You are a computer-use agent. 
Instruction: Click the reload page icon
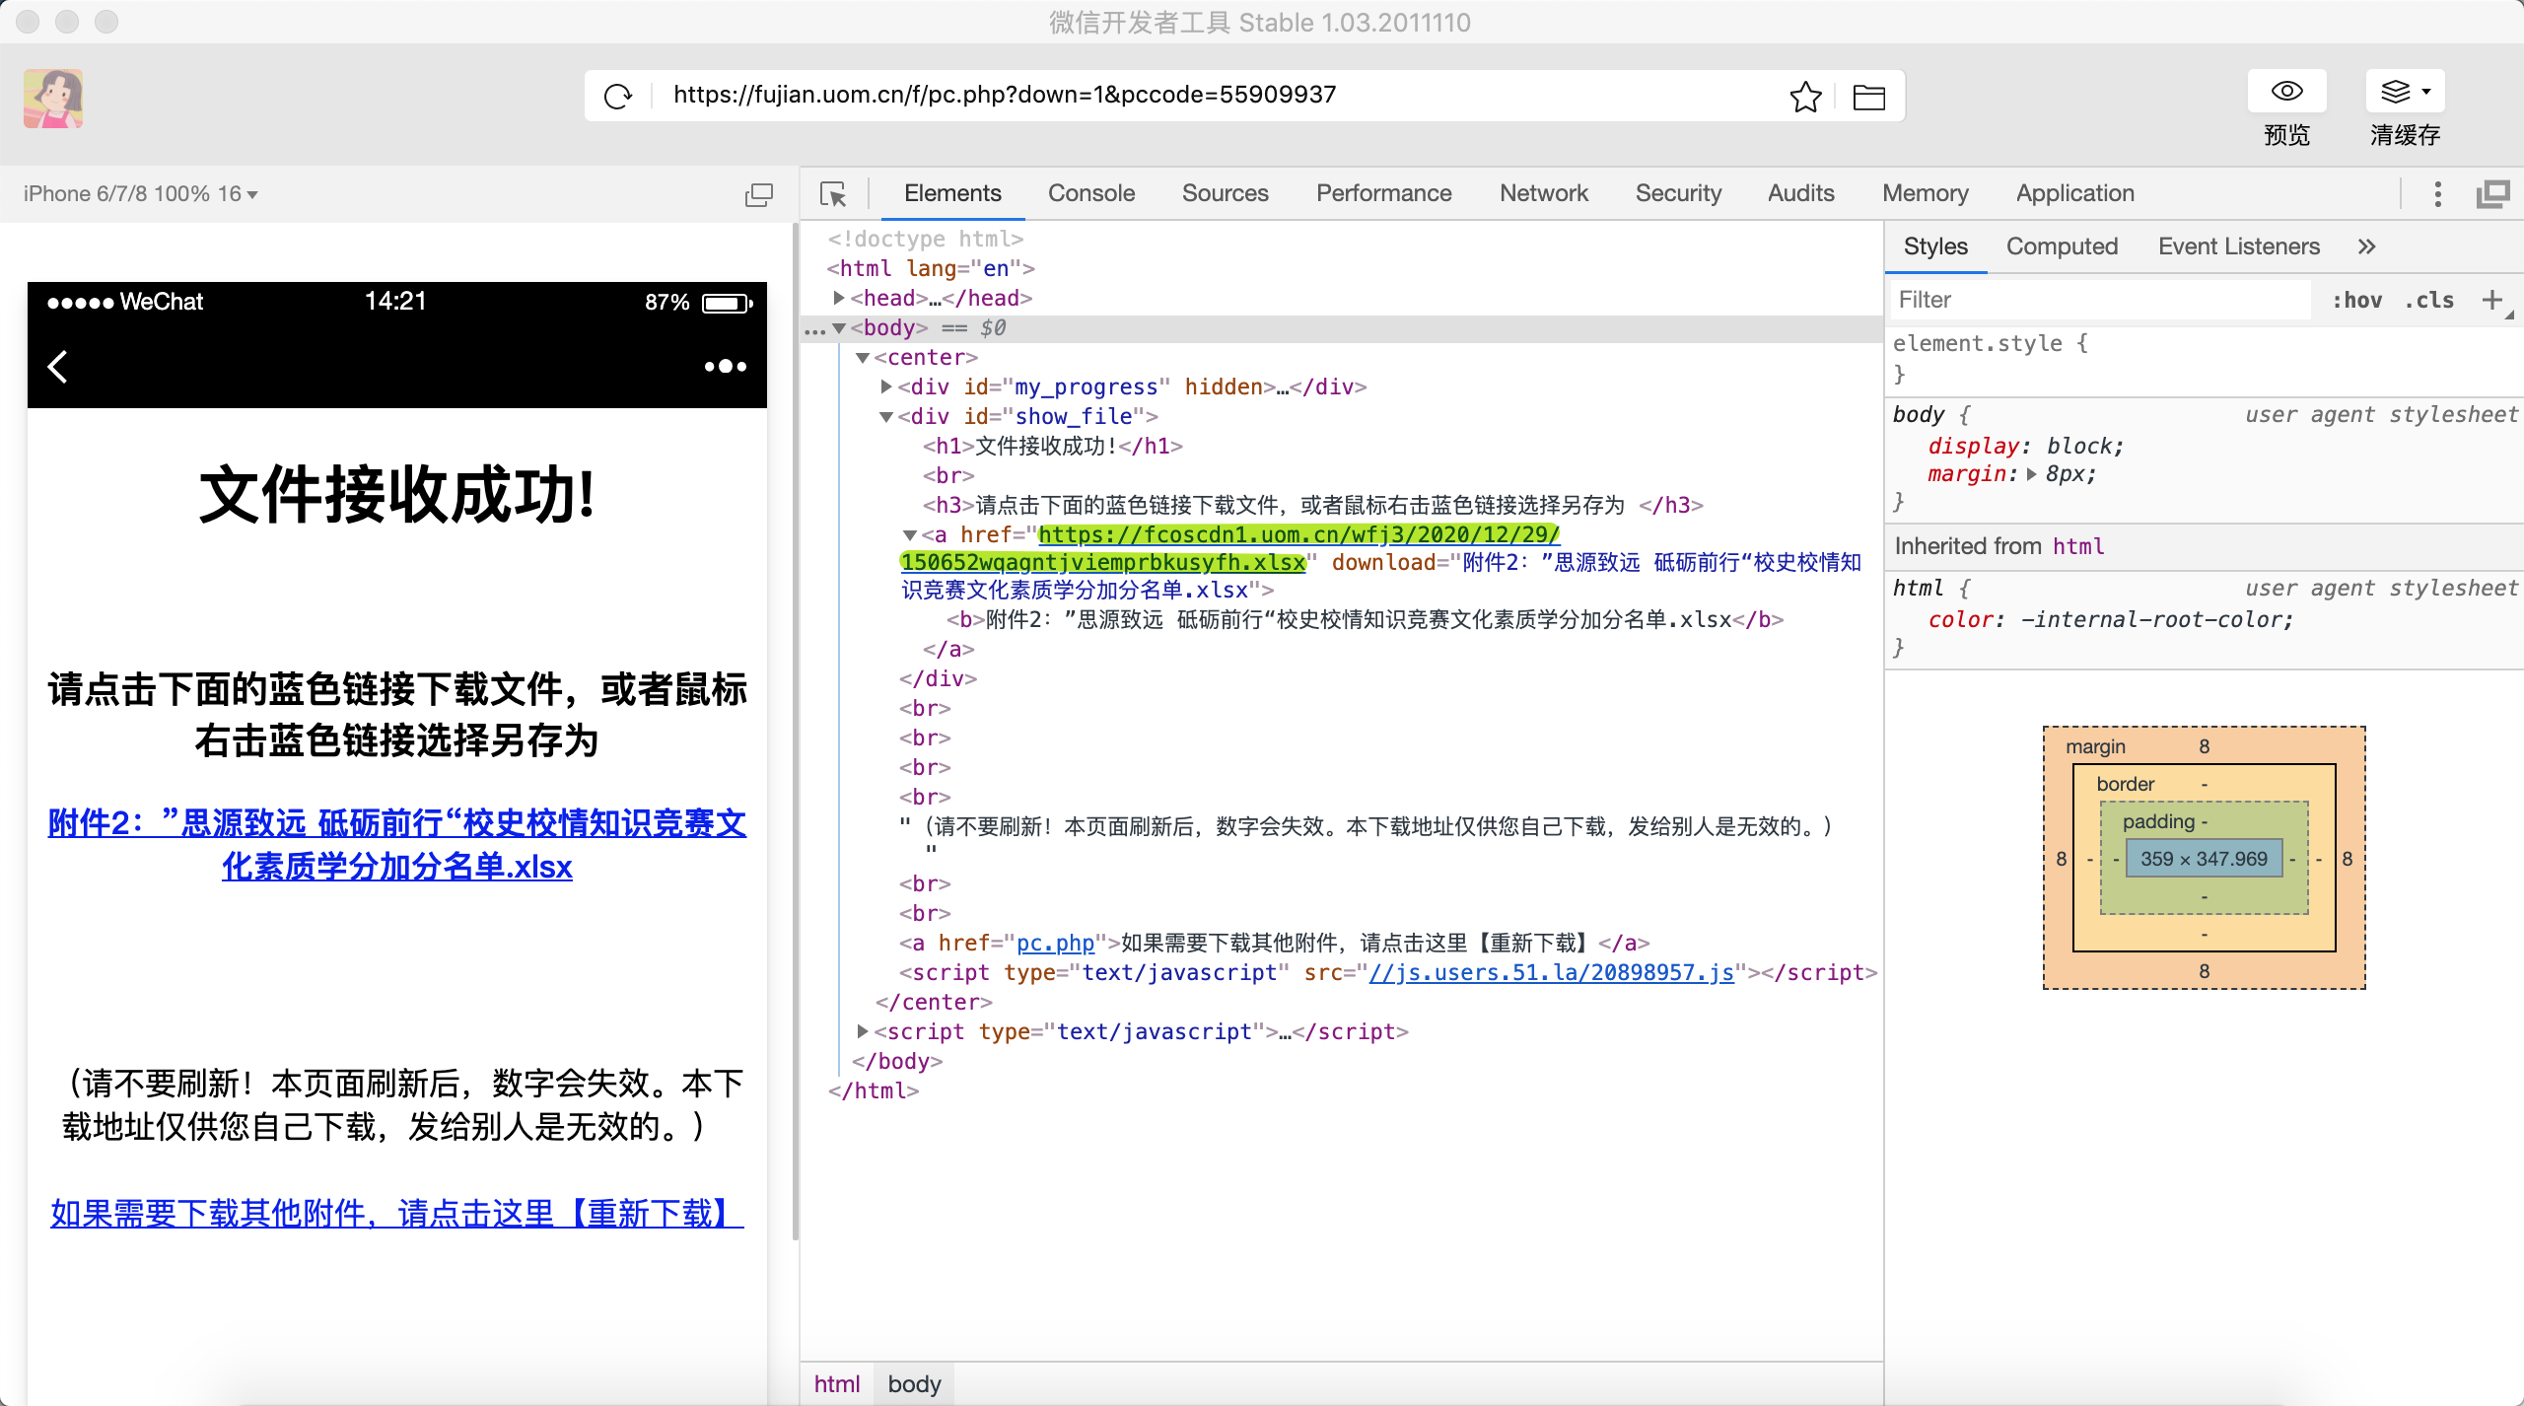(618, 96)
